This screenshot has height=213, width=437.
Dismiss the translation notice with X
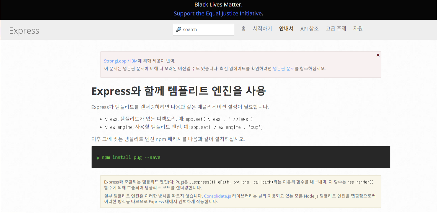pos(378,55)
